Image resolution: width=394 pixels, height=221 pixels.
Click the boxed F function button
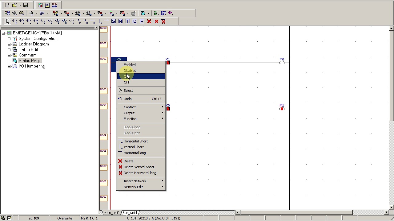(x=142, y=21)
